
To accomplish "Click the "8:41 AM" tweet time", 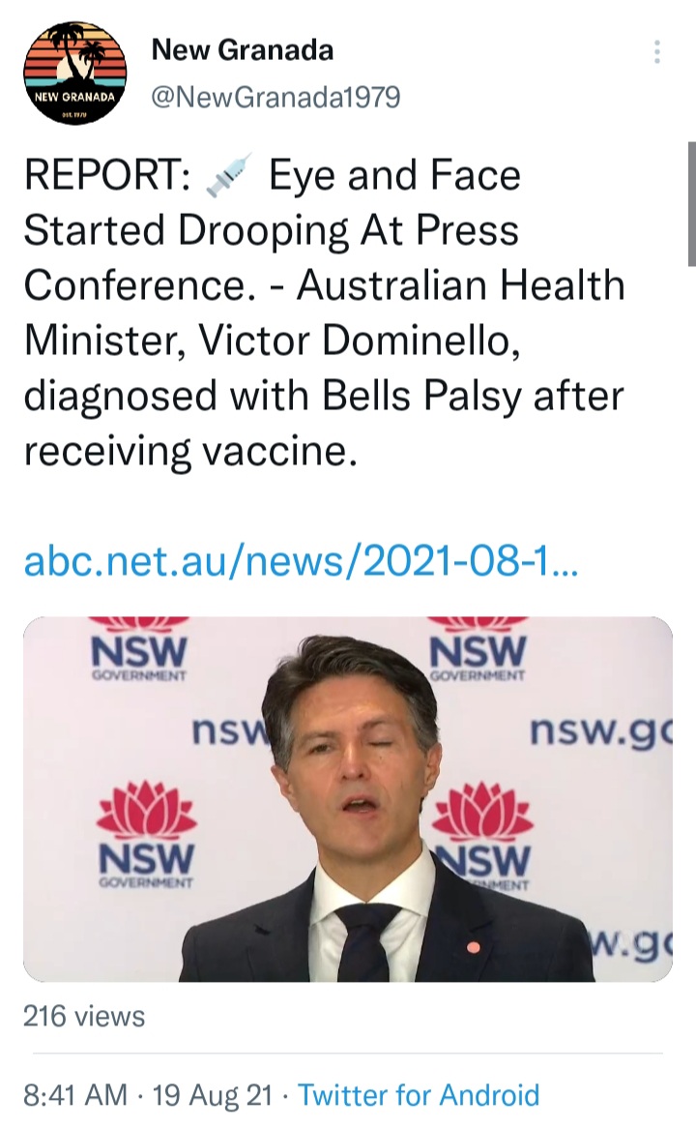I will 76,1095.
